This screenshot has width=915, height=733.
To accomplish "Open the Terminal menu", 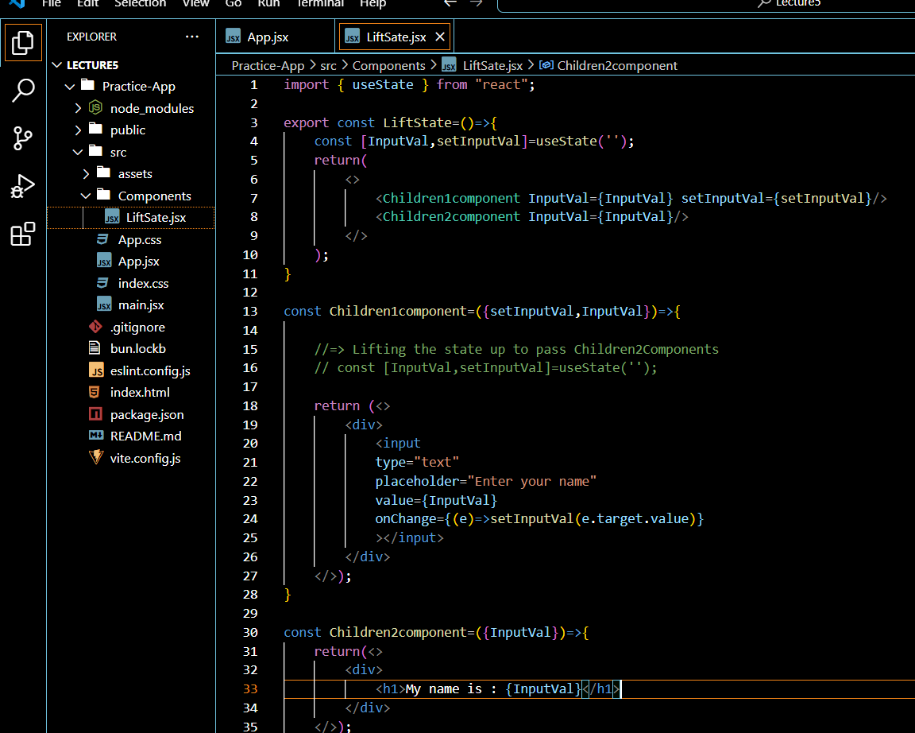I will 320,3.
